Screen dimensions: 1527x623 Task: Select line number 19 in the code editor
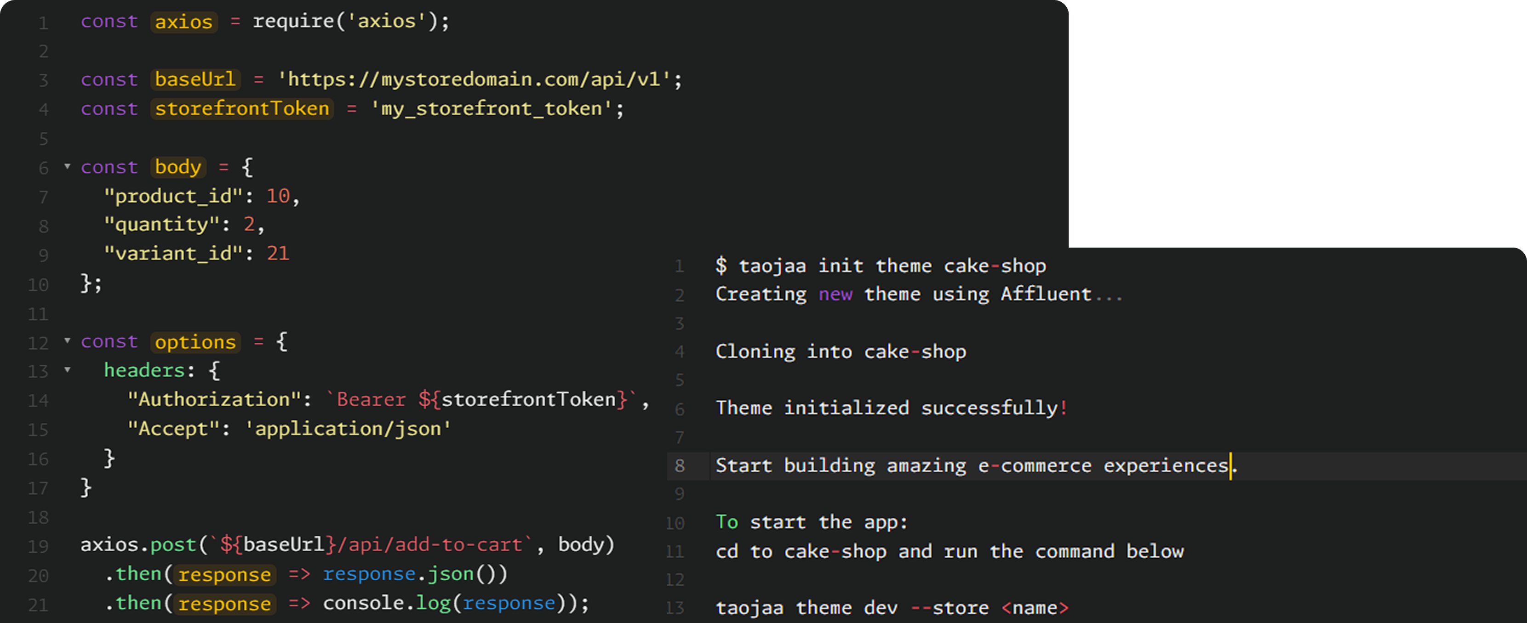[39, 545]
